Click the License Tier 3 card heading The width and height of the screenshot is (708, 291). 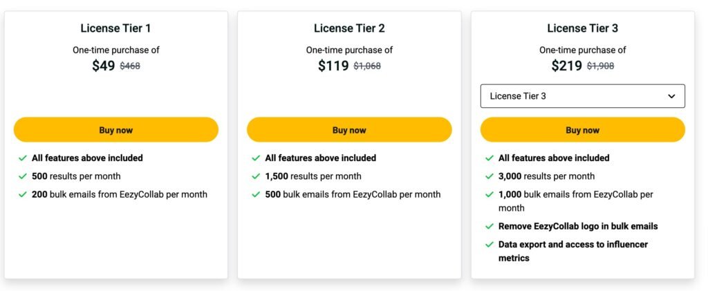point(582,28)
